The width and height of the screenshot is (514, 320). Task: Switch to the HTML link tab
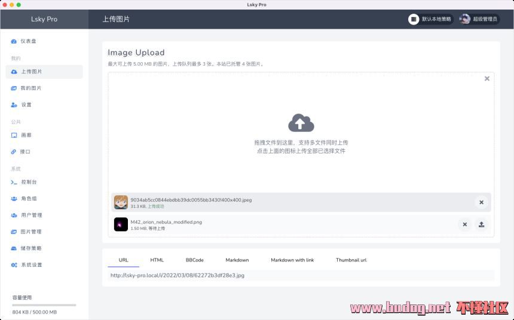(157, 260)
